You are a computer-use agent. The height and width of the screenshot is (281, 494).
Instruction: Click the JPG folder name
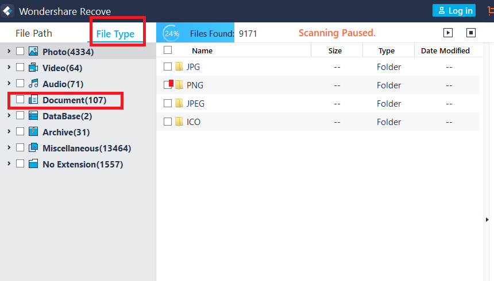(x=193, y=67)
